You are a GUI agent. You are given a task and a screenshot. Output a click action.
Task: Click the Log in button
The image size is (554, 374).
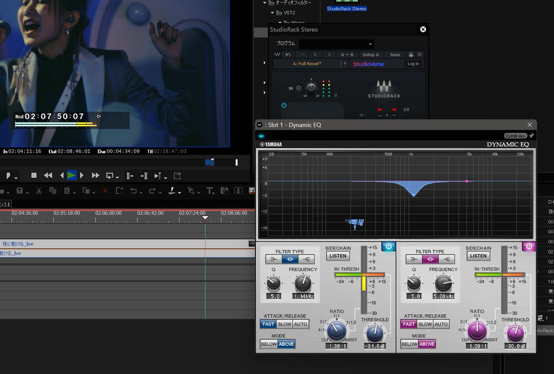pyautogui.click(x=413, y=64)
